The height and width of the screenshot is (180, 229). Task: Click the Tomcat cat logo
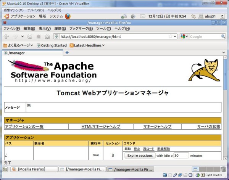[x=204, y=70]
